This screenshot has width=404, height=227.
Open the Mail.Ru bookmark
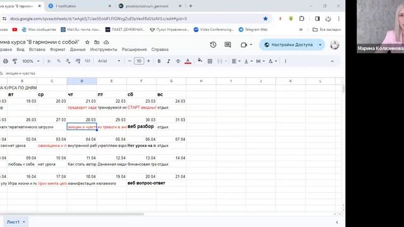[x=80, y=30]
